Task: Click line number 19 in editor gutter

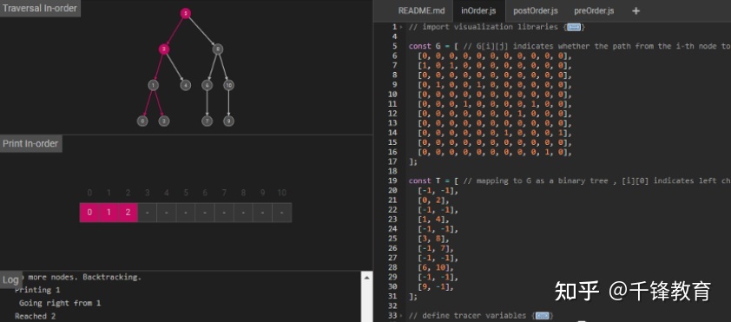Action: (x=392, y=181)
